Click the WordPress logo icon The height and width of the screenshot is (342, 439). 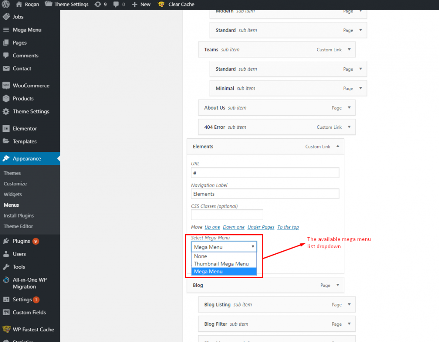point(6,4)
